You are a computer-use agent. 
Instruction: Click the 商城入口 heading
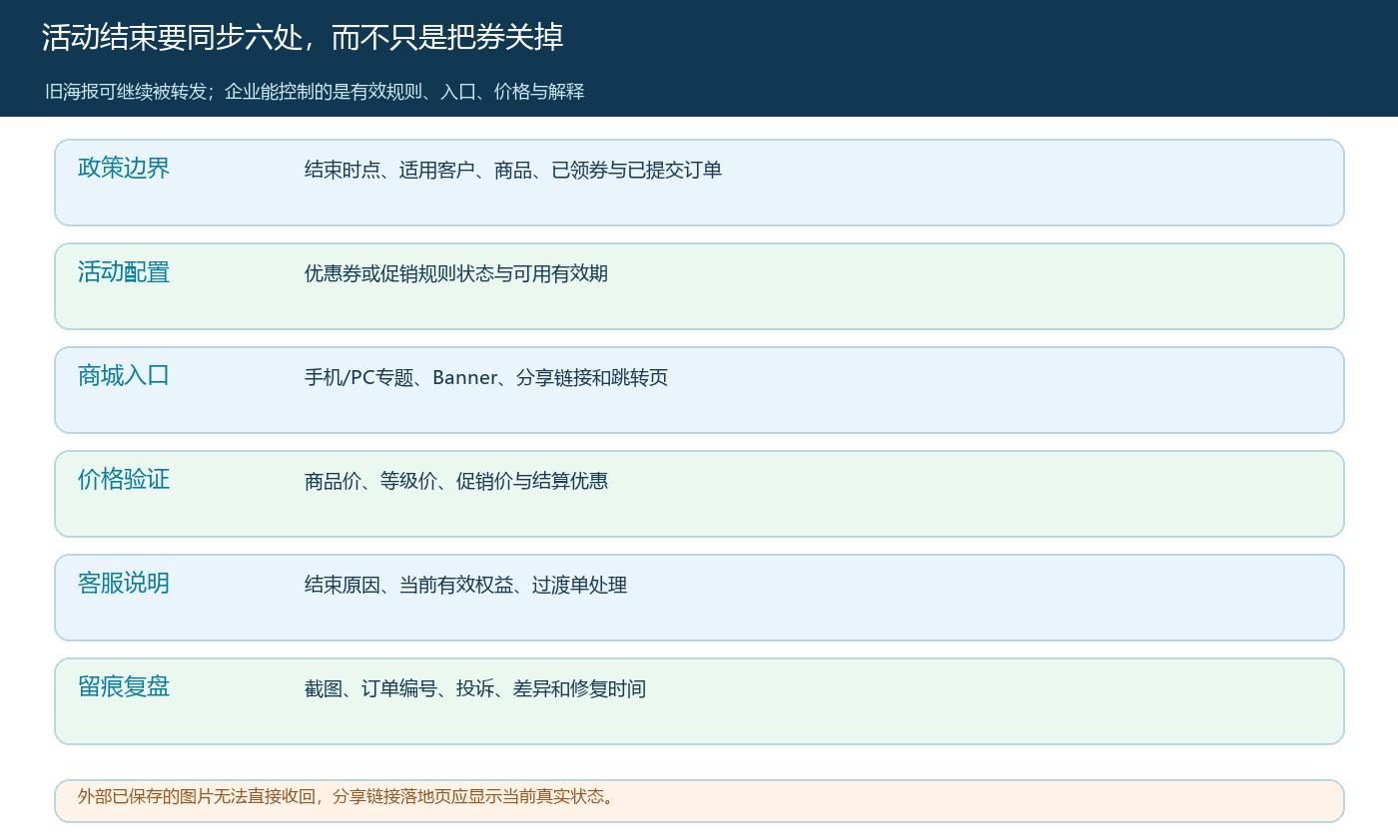(124, 375)
